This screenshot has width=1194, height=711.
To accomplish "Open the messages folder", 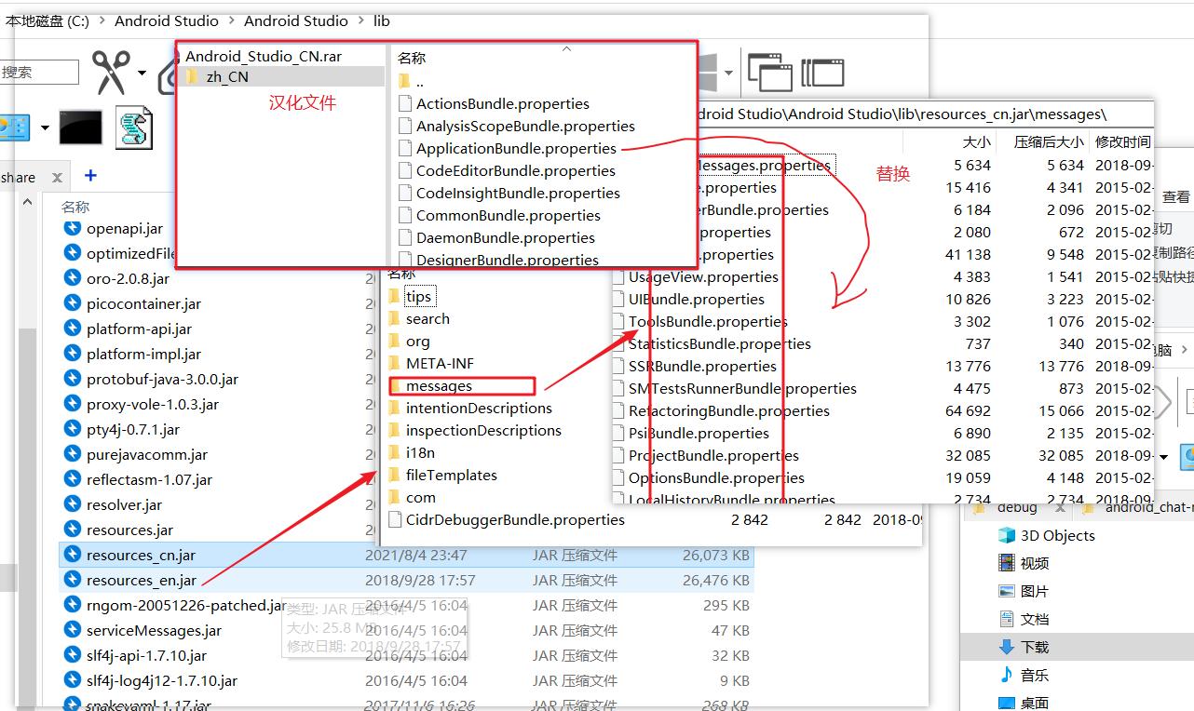I will coord(439,385).
